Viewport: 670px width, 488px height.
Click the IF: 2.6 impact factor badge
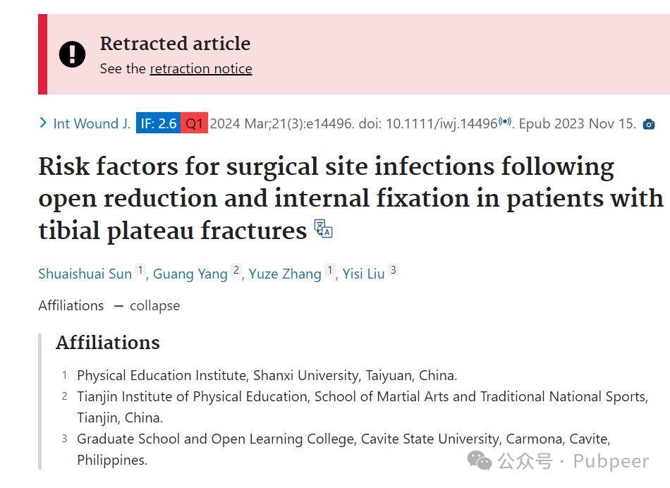pos(158,123)
